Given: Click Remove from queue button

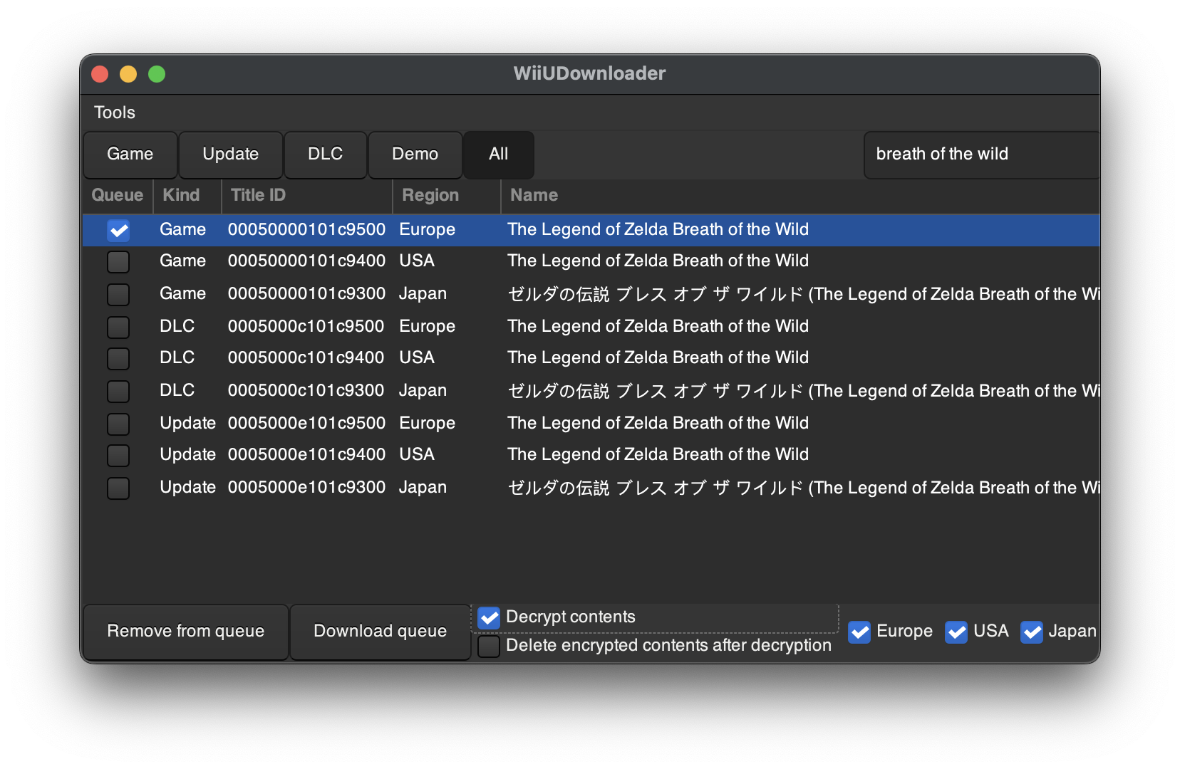Looking at the screenshot, I should 186,632.
